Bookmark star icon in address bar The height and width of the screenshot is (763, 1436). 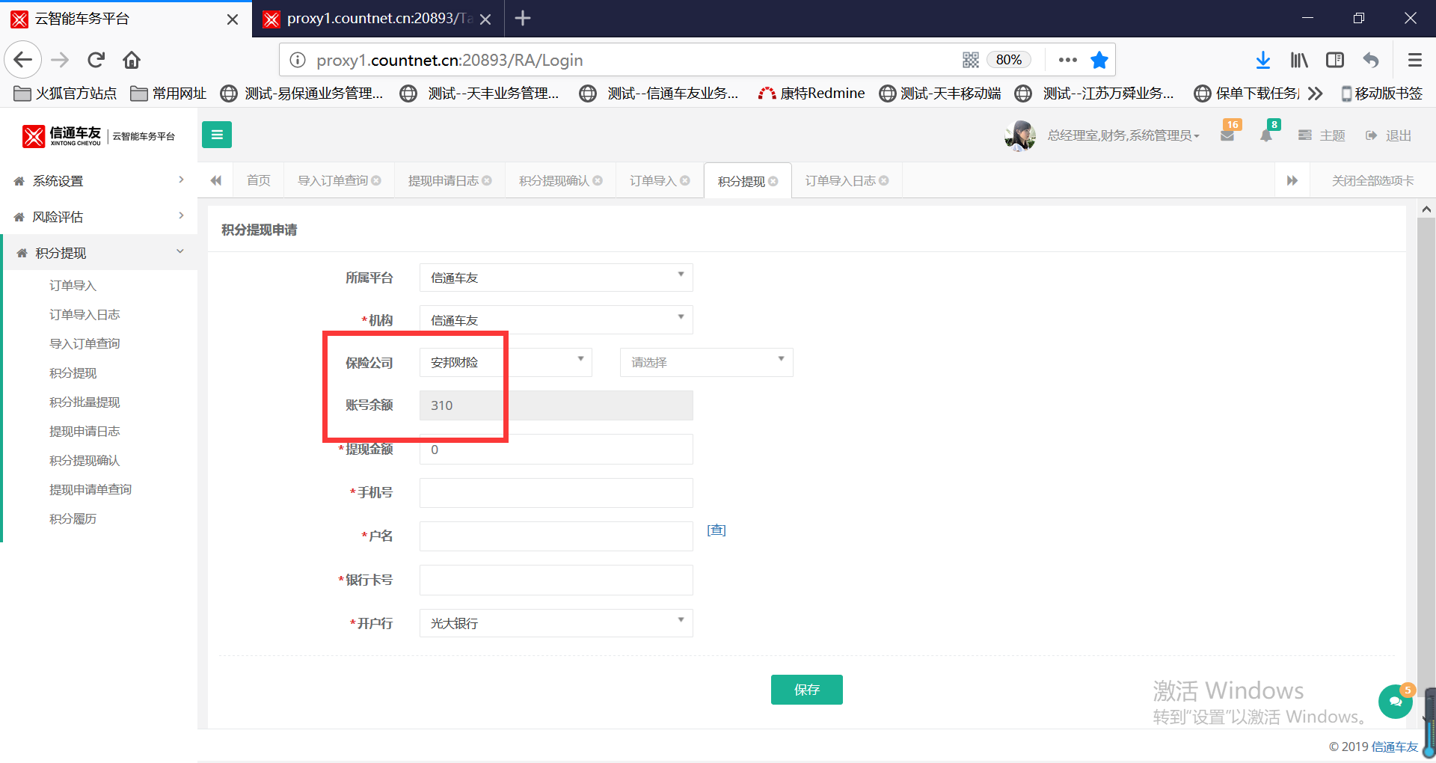(1099, 60)
